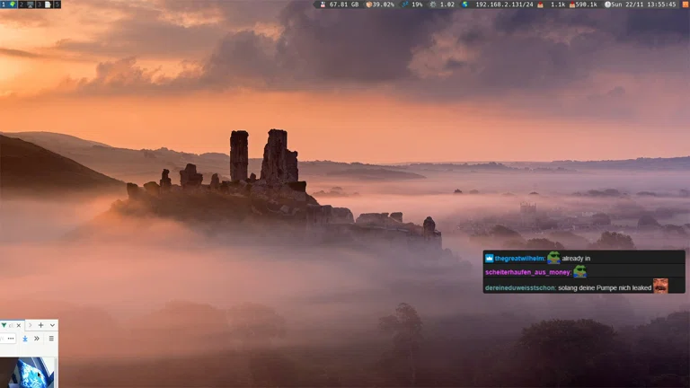This screenshot has width=690, height=388.
Task: Open a new browser tab with plus button
Action: [x=40, y=325]
